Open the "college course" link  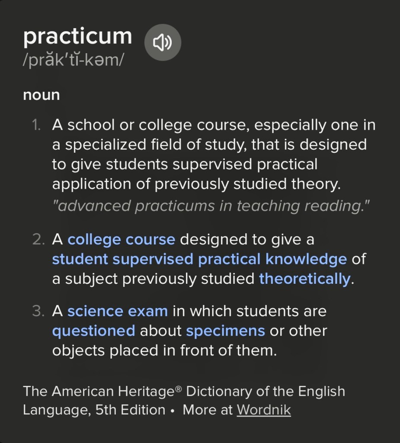point(121,239)
